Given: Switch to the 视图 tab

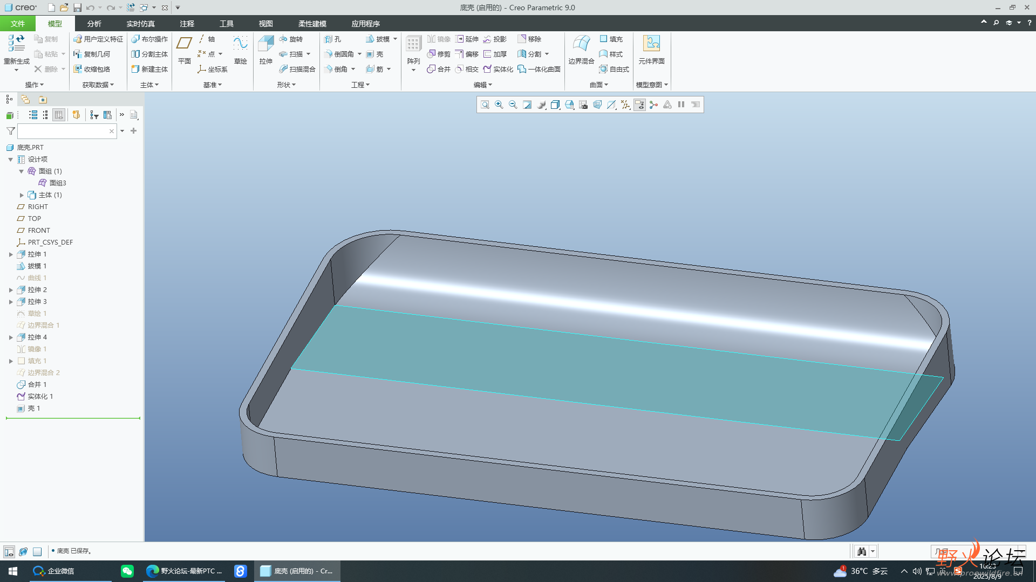Looking at the screenshot, I should (x=265, y=23).
